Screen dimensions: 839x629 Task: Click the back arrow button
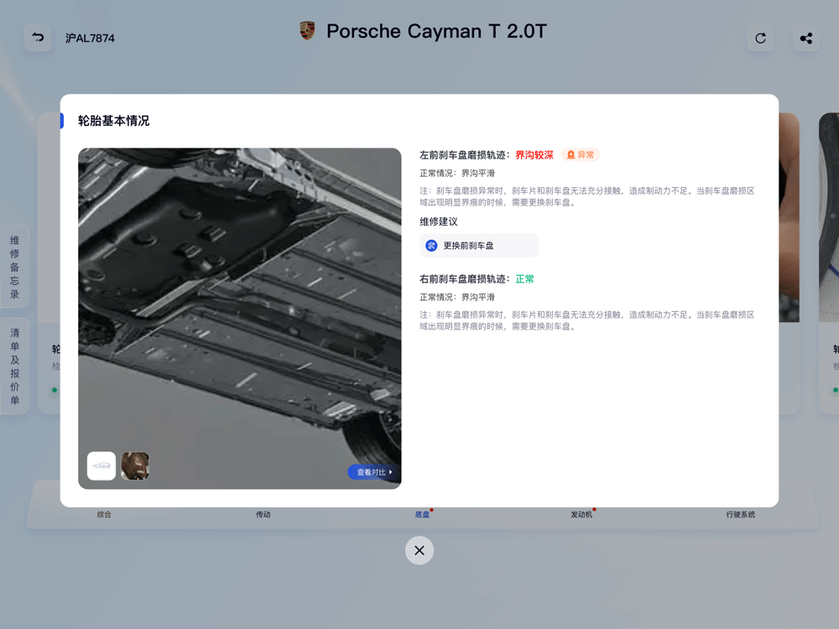[x=38, y=38]
